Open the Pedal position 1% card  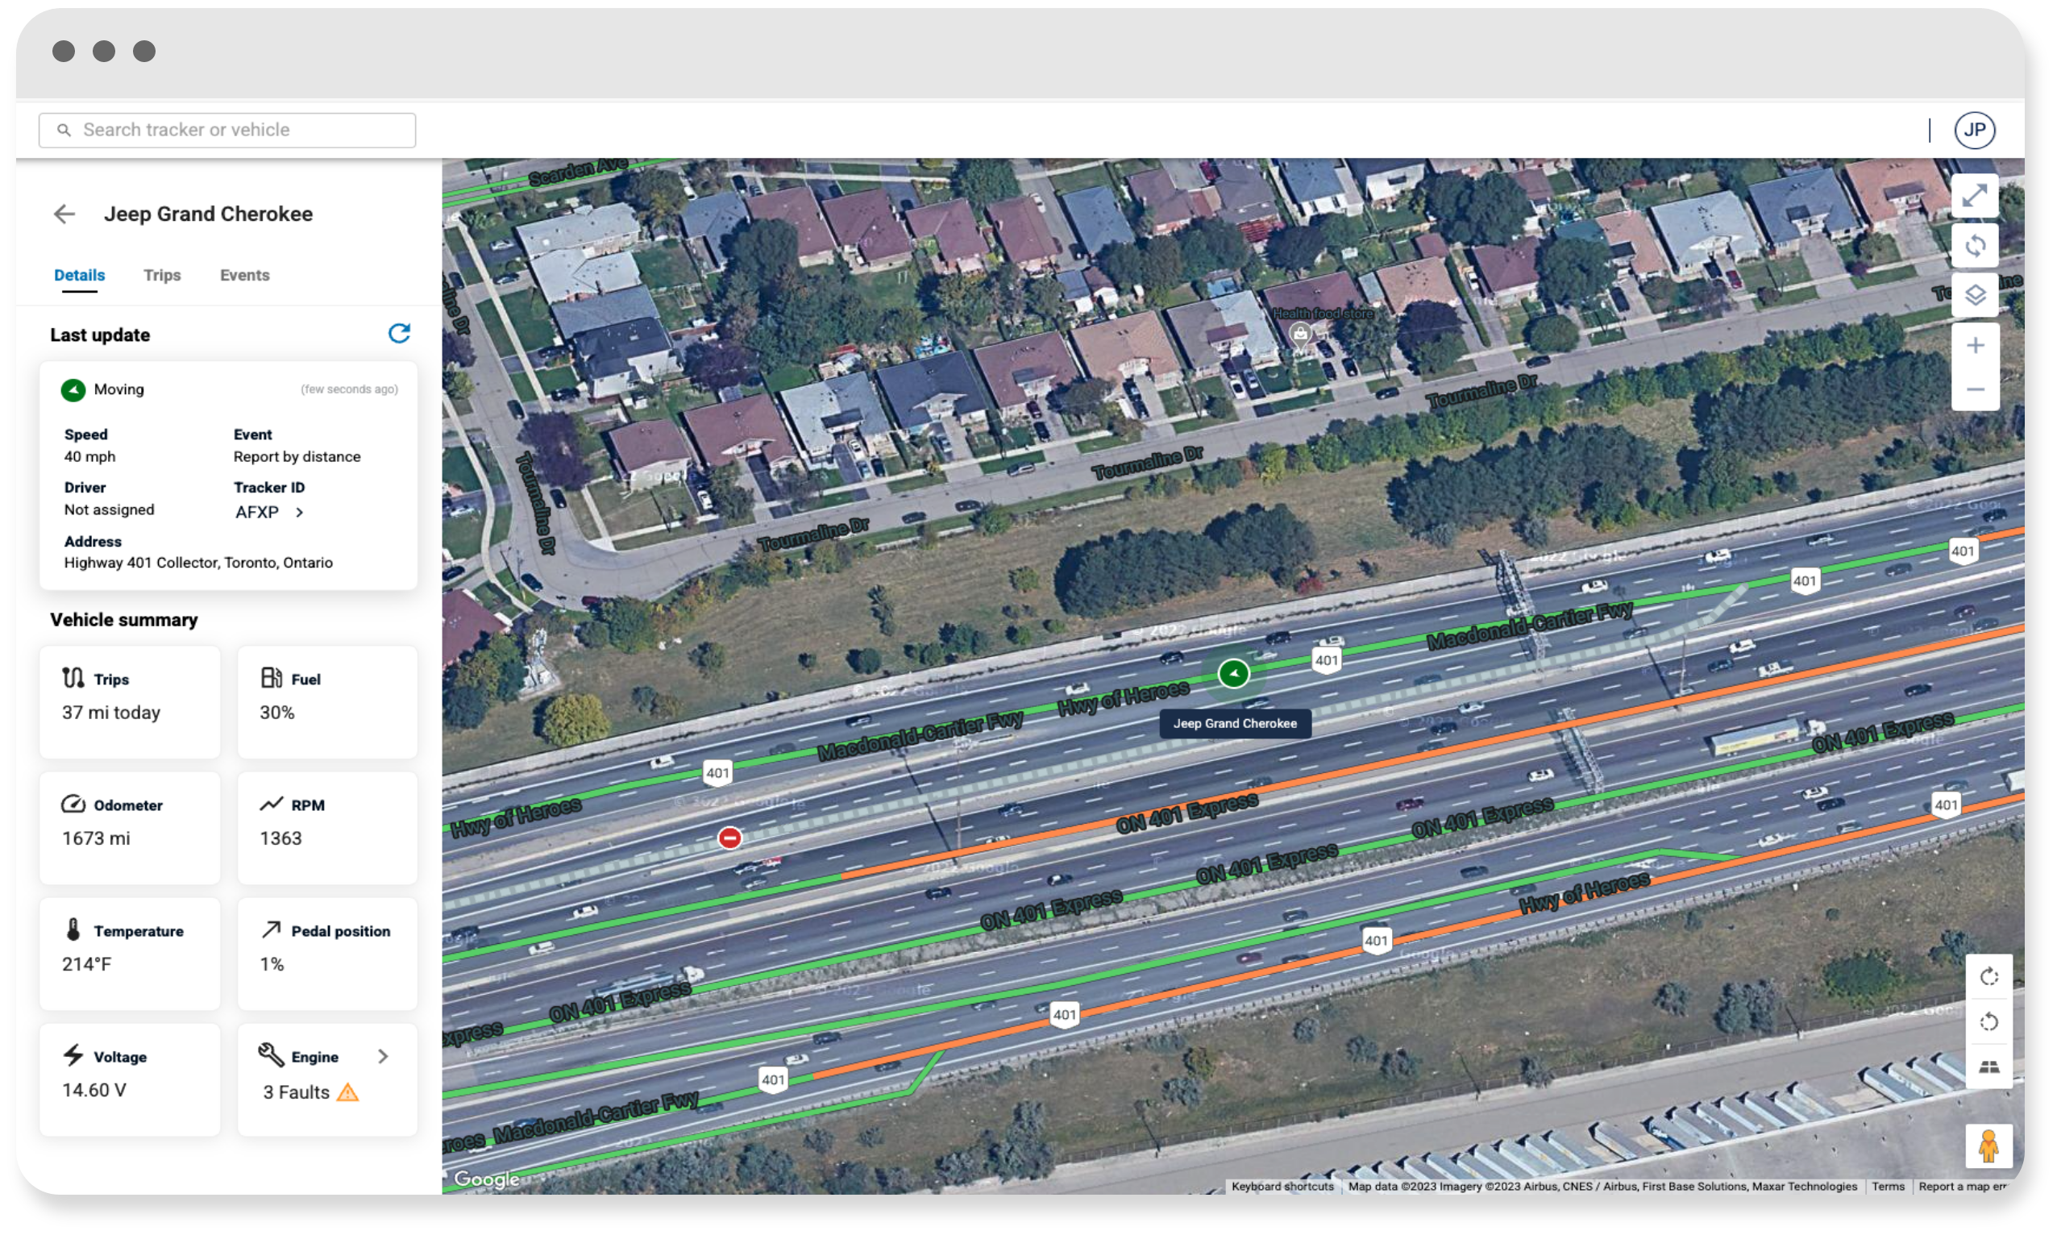click(x=328, y=954)
